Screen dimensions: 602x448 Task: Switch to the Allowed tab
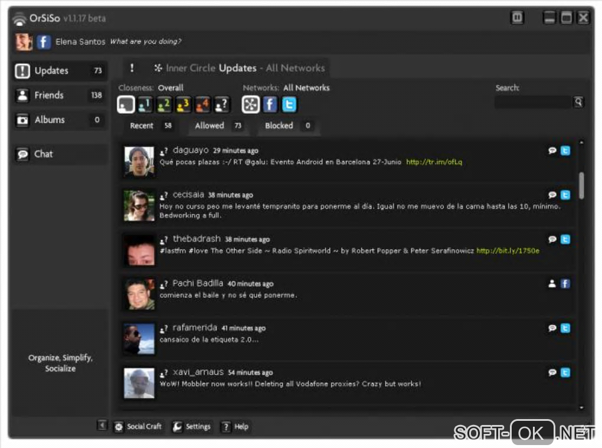[218, 126]
